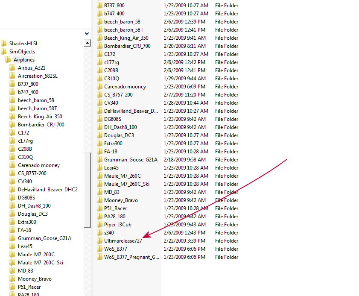The image size is (359, 296).
Task: Click the folder icon beside Aircreation_582SL in tree
Action: click(12, 76)
